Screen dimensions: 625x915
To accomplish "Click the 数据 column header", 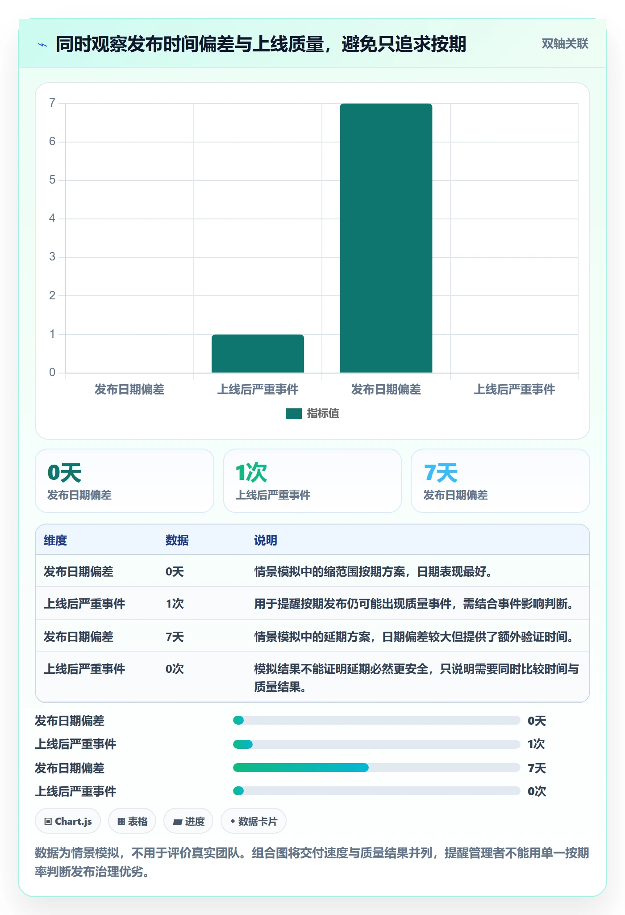I will click(x=177, y=540).
